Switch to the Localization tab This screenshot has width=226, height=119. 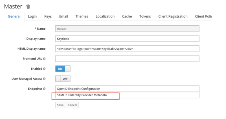105,16
